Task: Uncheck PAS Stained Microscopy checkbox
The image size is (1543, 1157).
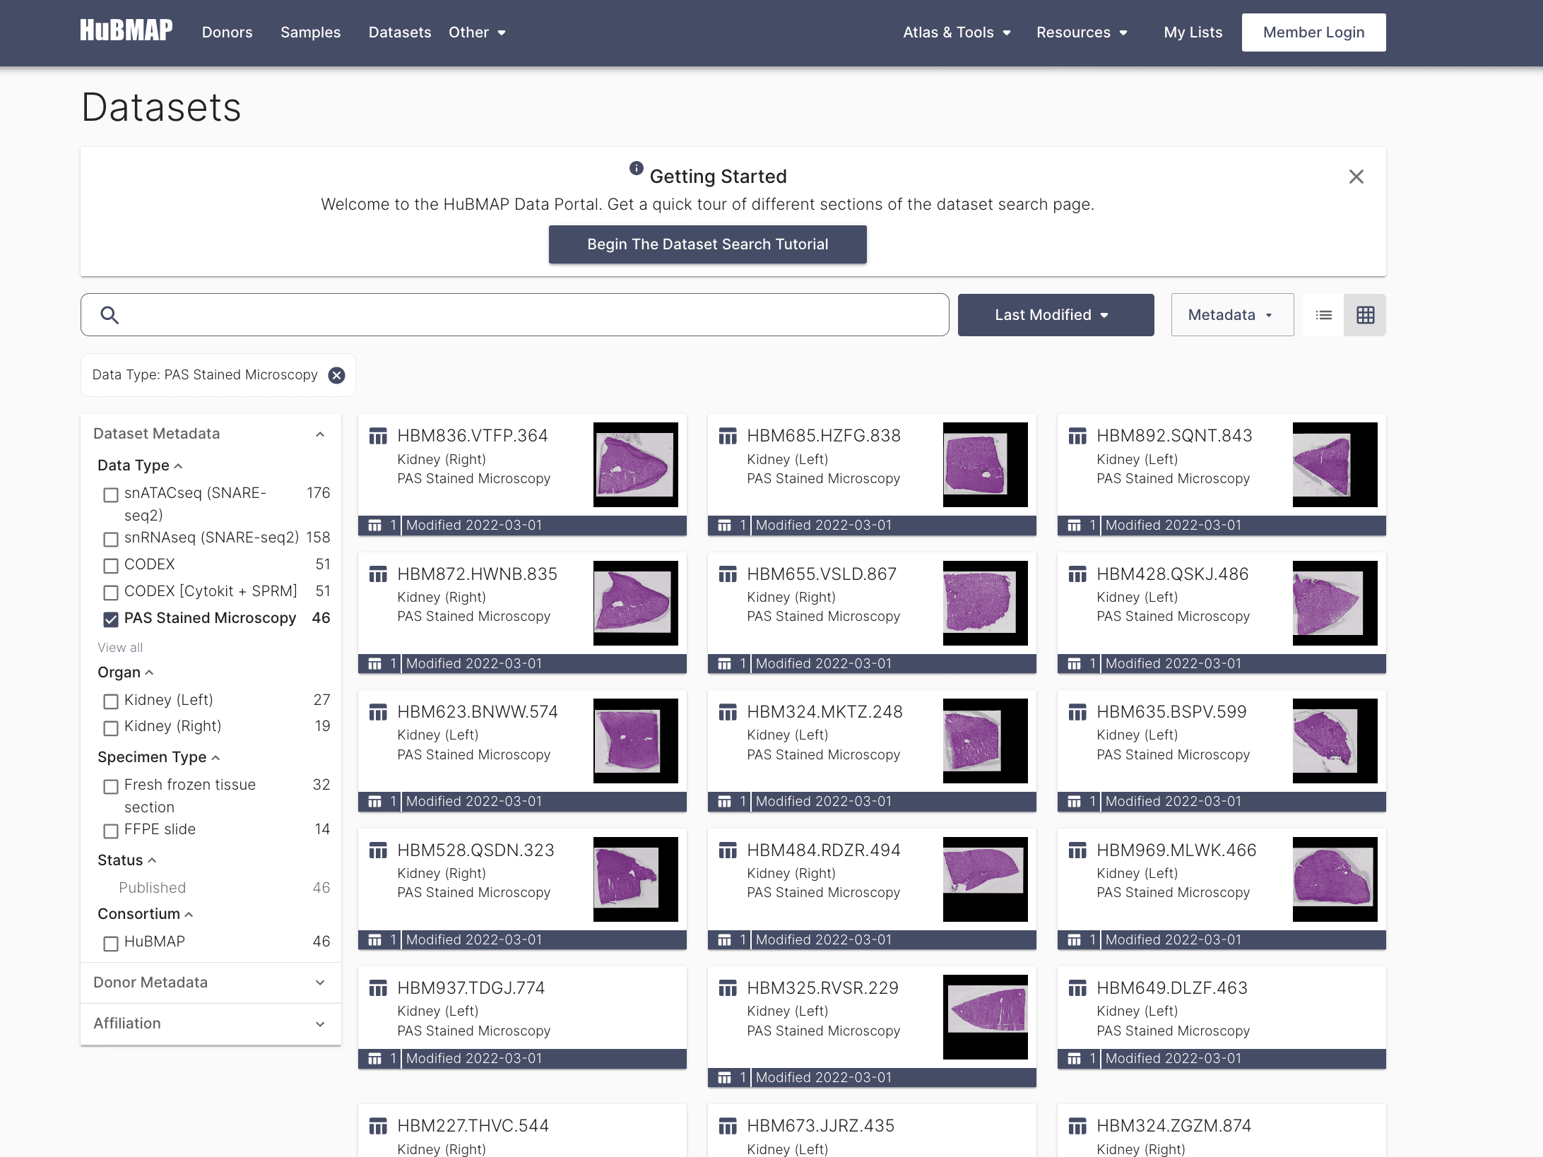Action: 111,619
